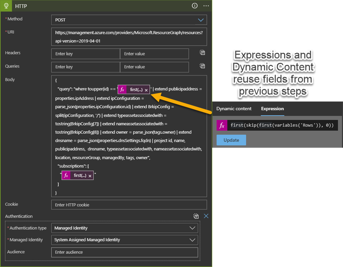The height and width of the screenshot is (267, 343).
Task: Click the Authentication switch-to-text-mode icon
Action: pos(196,216)
